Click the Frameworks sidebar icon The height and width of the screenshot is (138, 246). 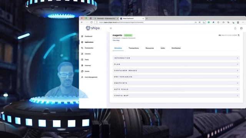(82, 48)
